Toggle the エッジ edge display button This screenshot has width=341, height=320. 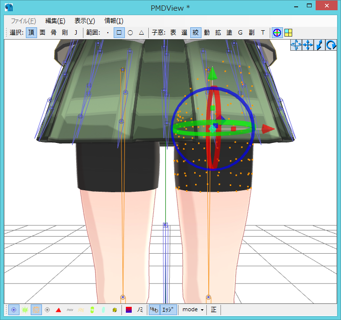[x=169, y=310]
